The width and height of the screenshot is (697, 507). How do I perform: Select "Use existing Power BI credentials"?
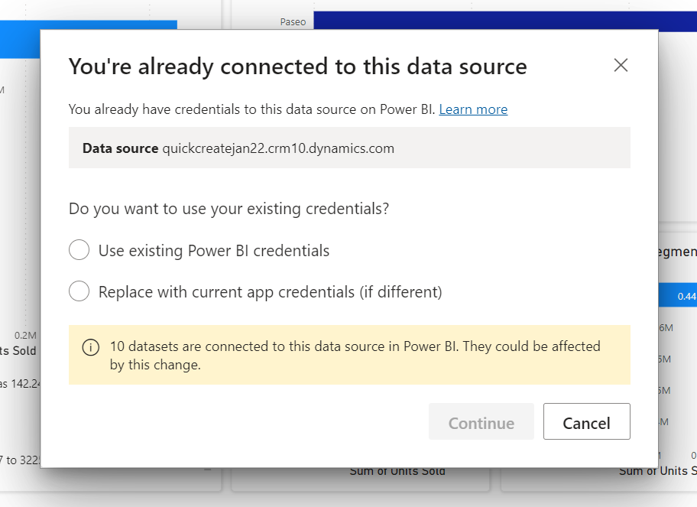[x=79, y=250]
